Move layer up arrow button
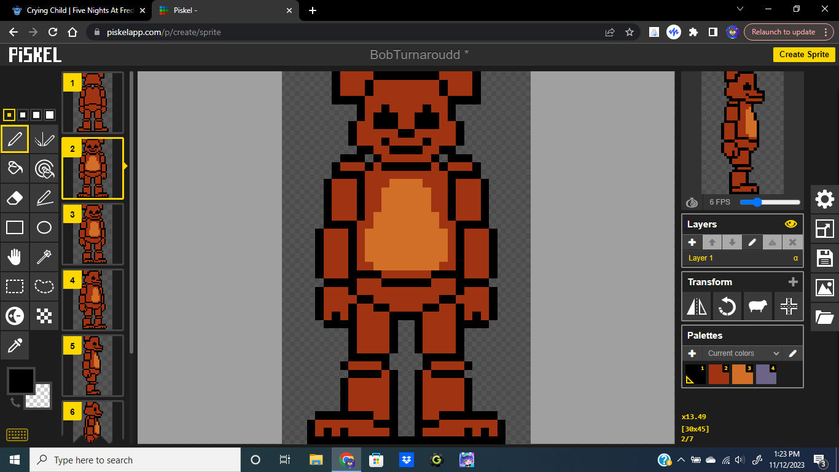The image size is (839, 472). (712, 242)
